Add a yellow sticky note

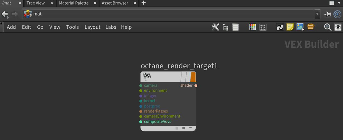click(290, 27)
